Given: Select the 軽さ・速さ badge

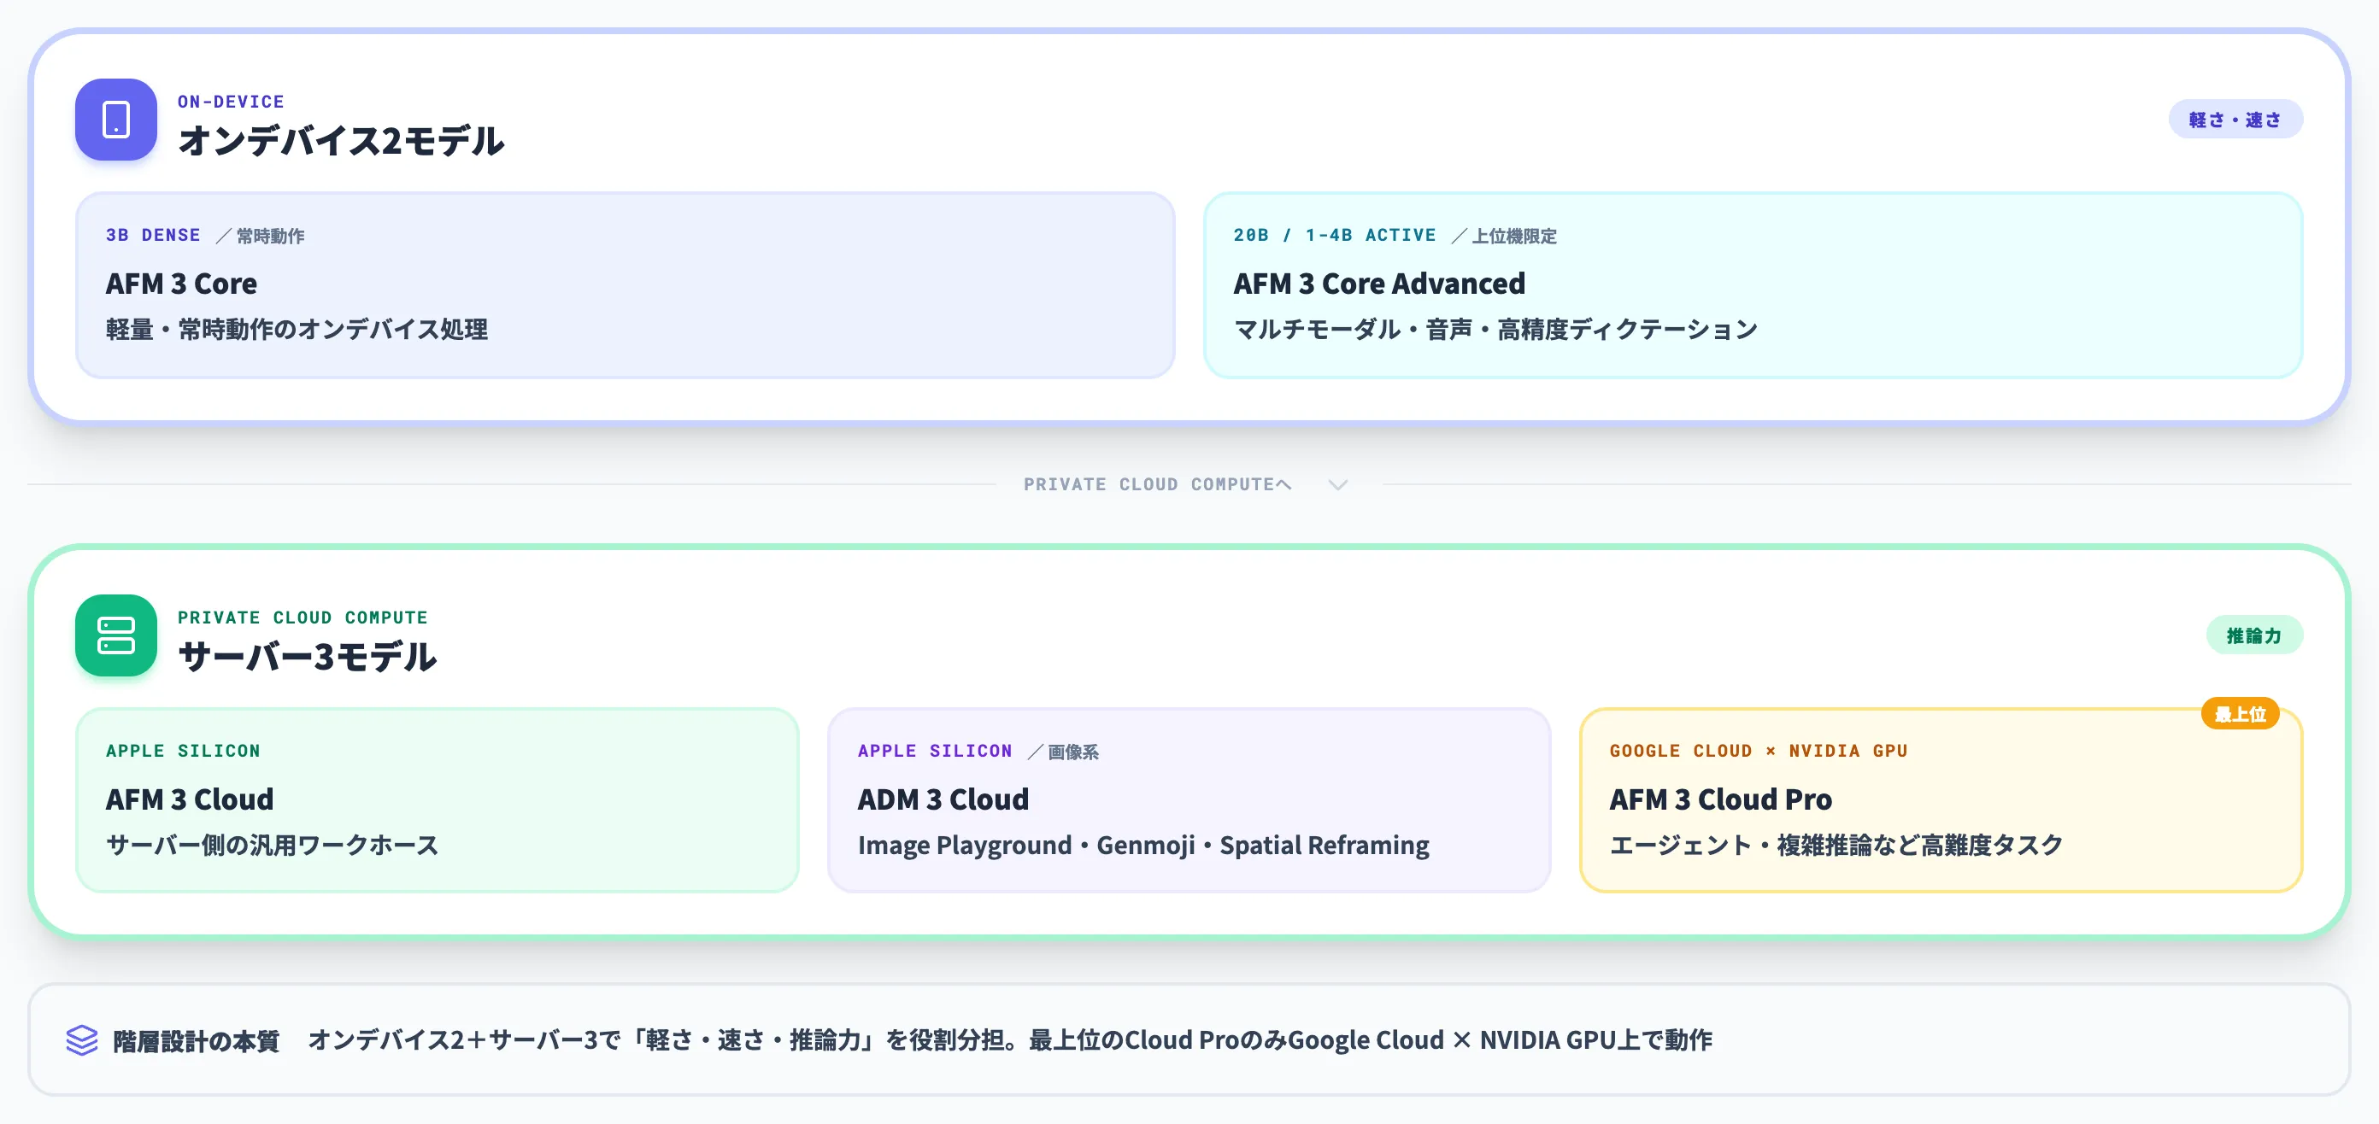Looking at the screenshot, I should point(2235,120).
